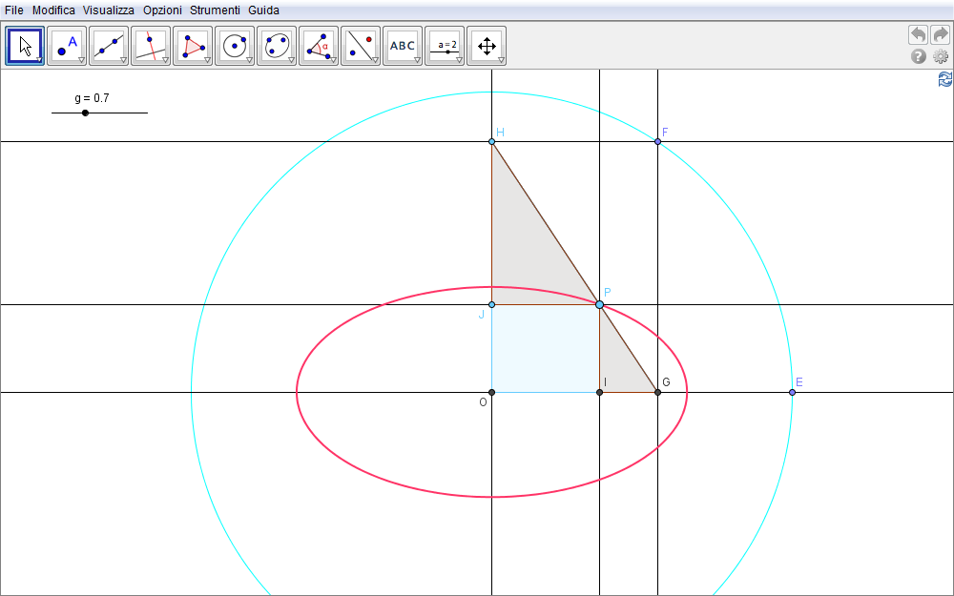Open the Strumenti menu
The image size is (954, 596).
coord(215,10)
